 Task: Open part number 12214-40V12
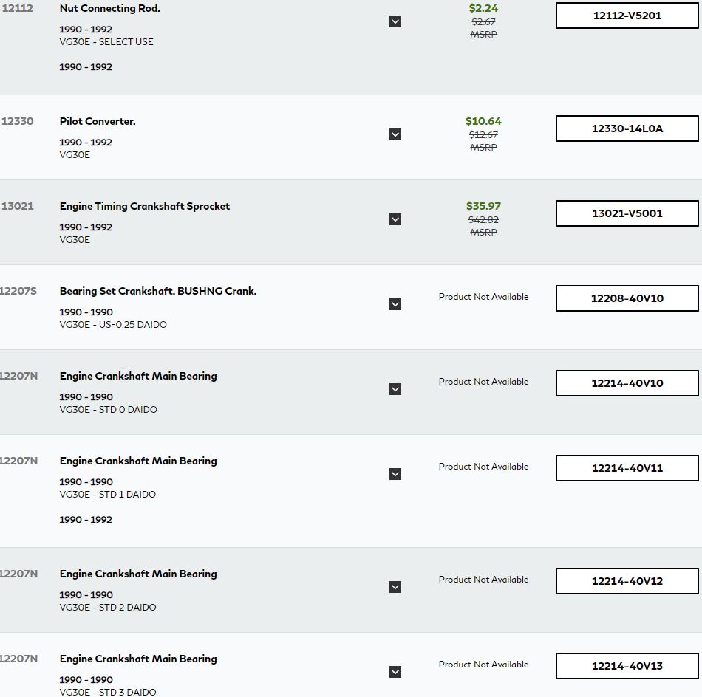click(627, 581)
